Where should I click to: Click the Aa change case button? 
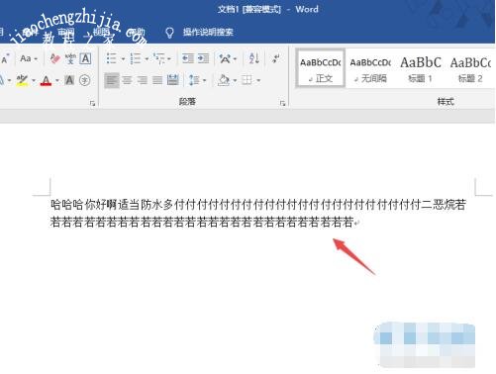tap(26, 58)
